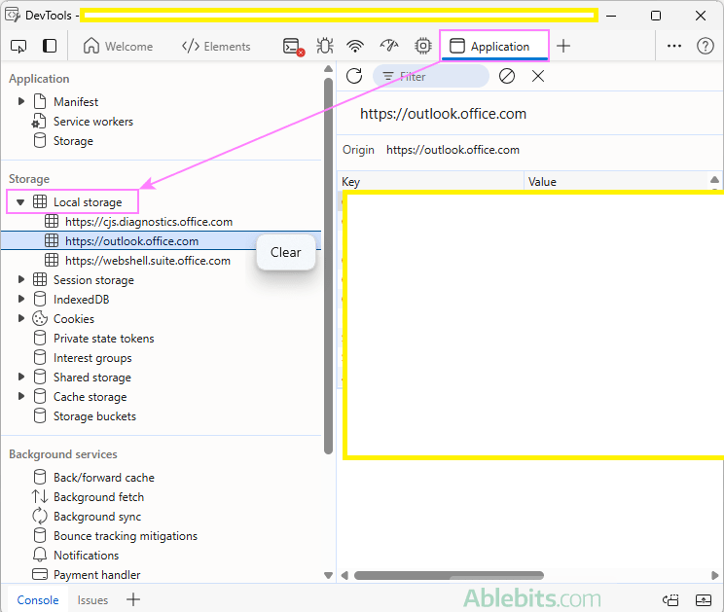Open Background sync item
Viewport: 724px width, 612px height.
click(x=97, y=516)
